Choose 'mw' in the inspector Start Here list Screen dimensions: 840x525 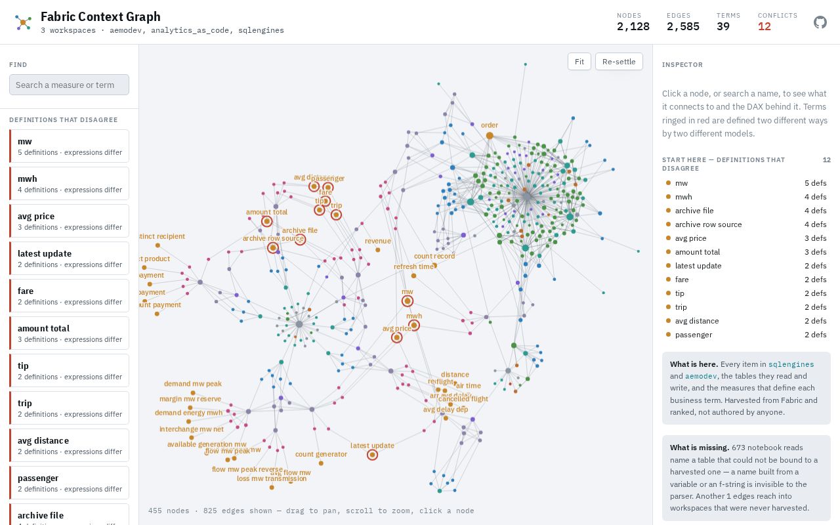click(746, 183)
